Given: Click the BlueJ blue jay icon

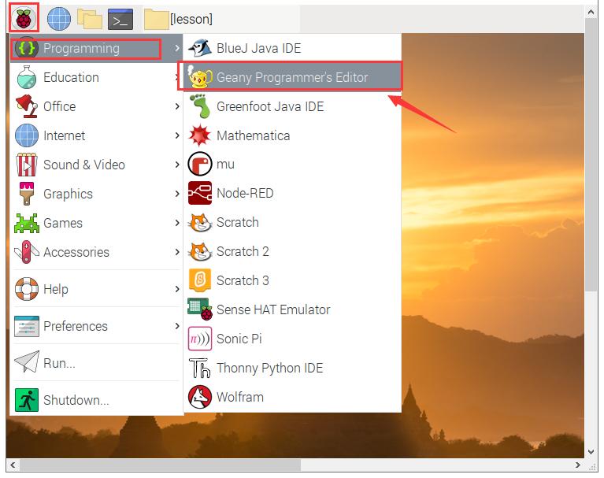Looking at the screenshot, I should (200, 48).
